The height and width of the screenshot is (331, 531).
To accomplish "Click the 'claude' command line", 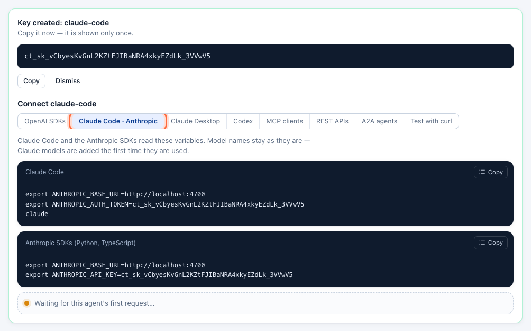I will (36, 214).
